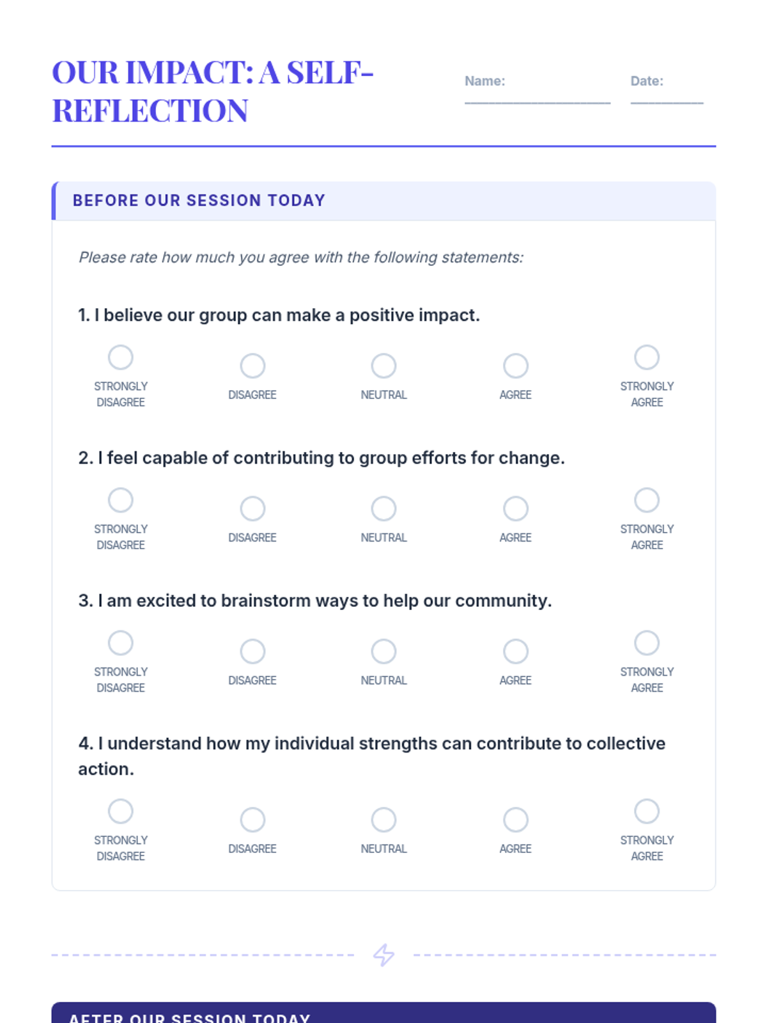767x1023 pixels.
Task: Click the Our Impact: A Self-Reflection title
Action: (213, 91)
